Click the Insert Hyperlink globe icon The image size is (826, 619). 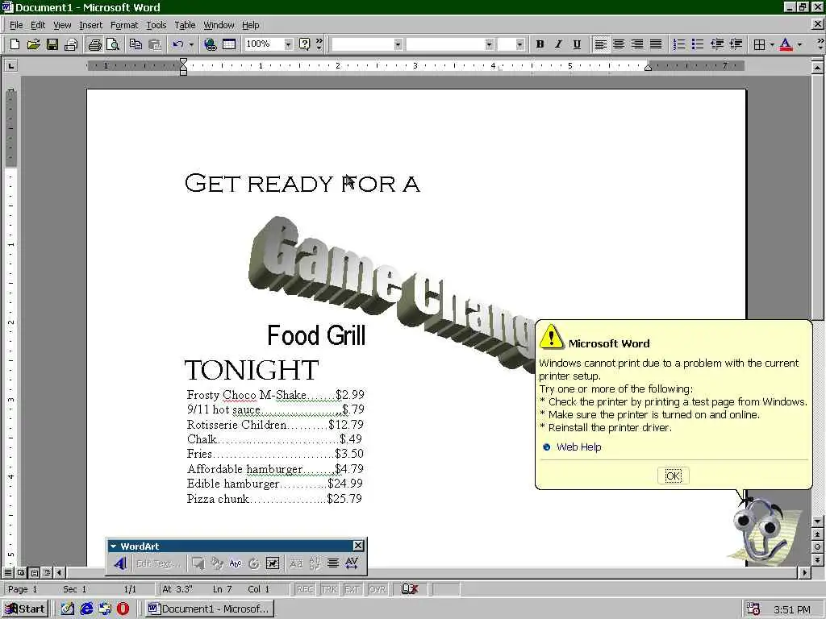pyautogui.click(x=211, y=44)
